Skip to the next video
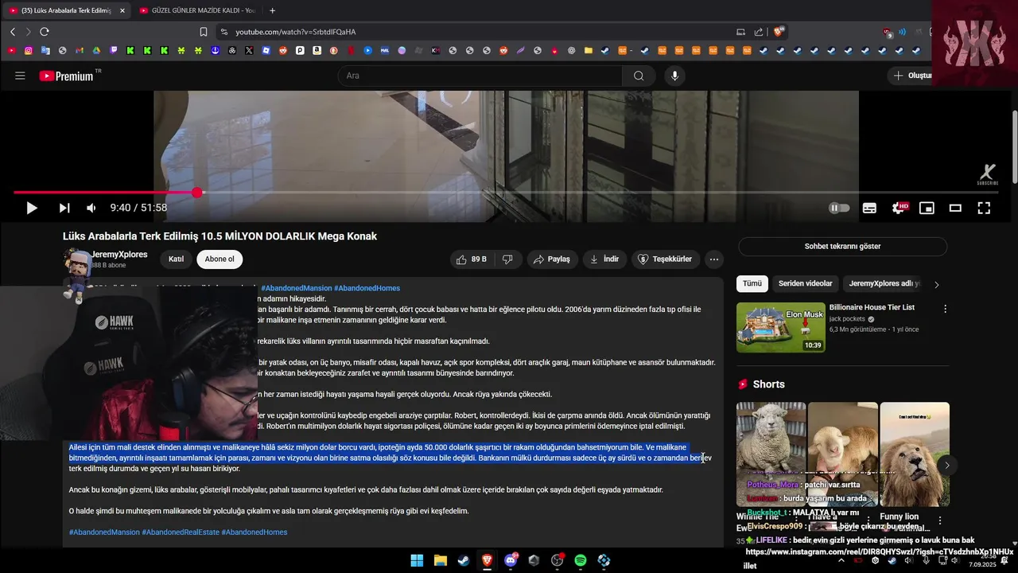Screen dimensions: 1018x573 [64, 208]
